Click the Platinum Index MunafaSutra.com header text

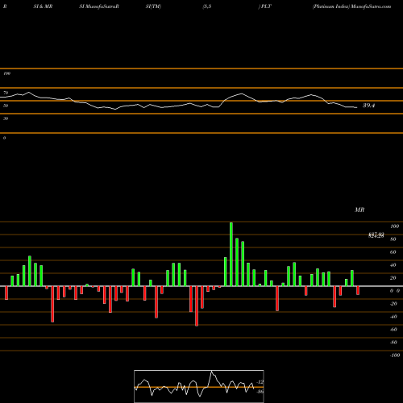[x=351, y=6]
